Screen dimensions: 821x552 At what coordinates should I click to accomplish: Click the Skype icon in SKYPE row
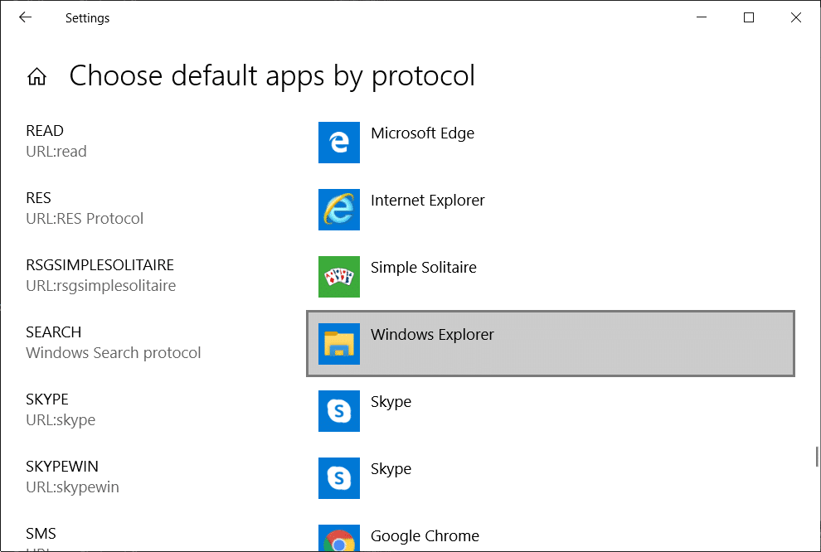[339, 411]
